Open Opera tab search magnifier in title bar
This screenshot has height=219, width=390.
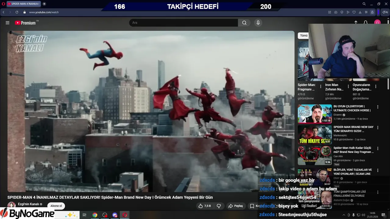pos(364,4)
